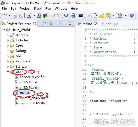This screenshot has width=138, height=127.
Task: Click the Rebuild all icon
Action: click(x=39, y=15)
